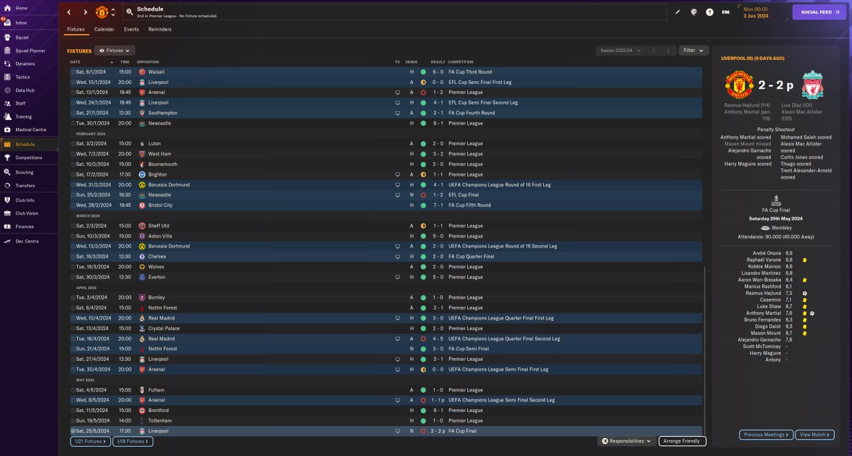Click the previous season arrow
Image resolution: width=852 pixels, height=456 pixels.
tap(654, 51)
